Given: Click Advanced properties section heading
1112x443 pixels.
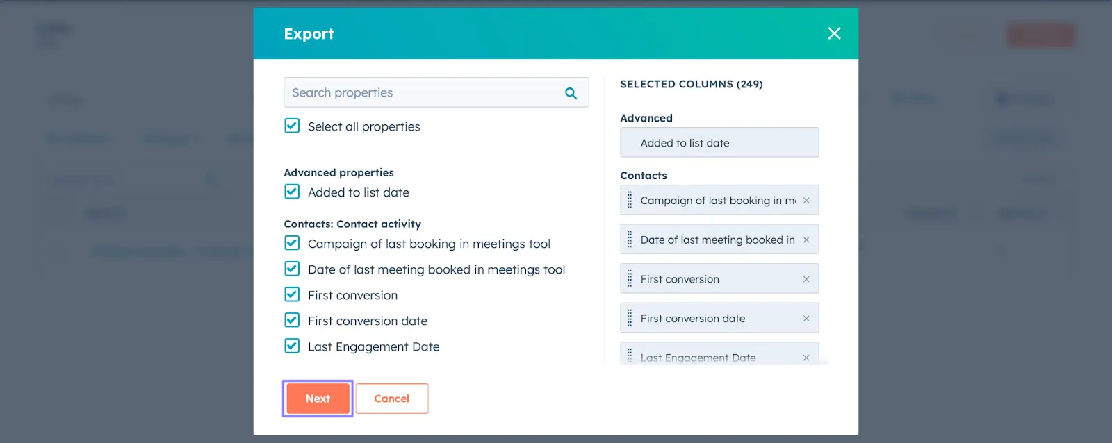Looking at the screenshot, I should [x=338, y=172].
